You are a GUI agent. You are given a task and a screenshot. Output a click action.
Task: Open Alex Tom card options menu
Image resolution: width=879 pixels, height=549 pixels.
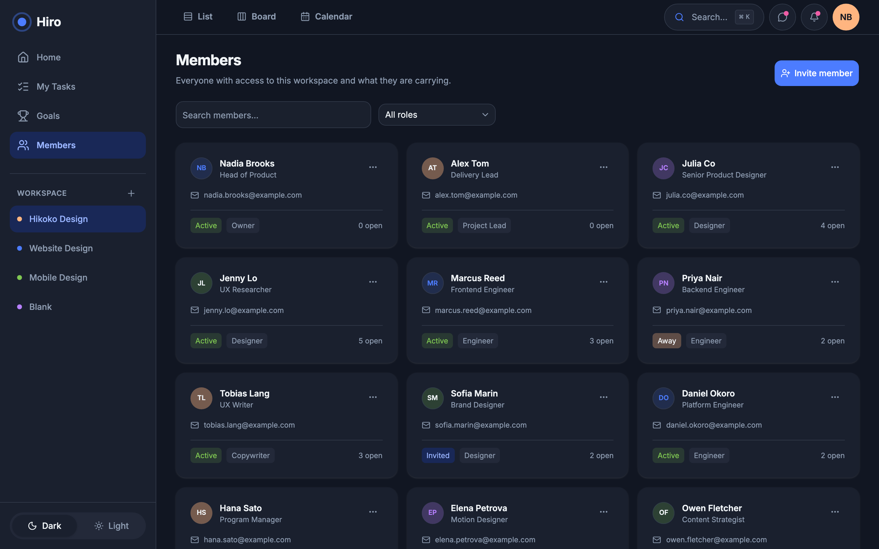click(x=604, y=167)
